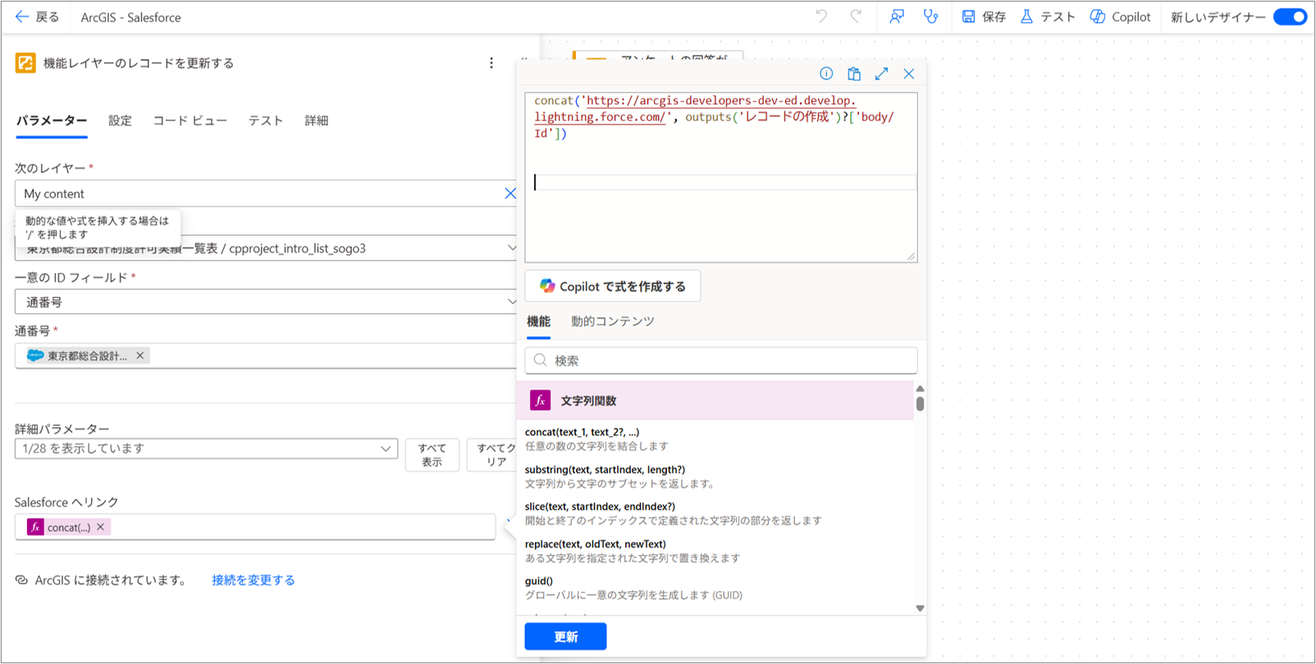Open the コード ビュー tab
This screenshot has width=1316, height=664.
[190, 121]
